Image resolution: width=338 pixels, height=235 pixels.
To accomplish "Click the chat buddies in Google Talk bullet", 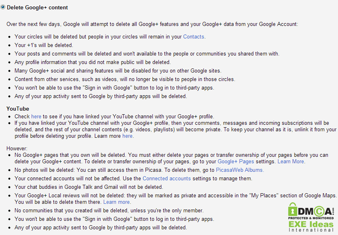I will pyautogui.click(x=89, y=187).
